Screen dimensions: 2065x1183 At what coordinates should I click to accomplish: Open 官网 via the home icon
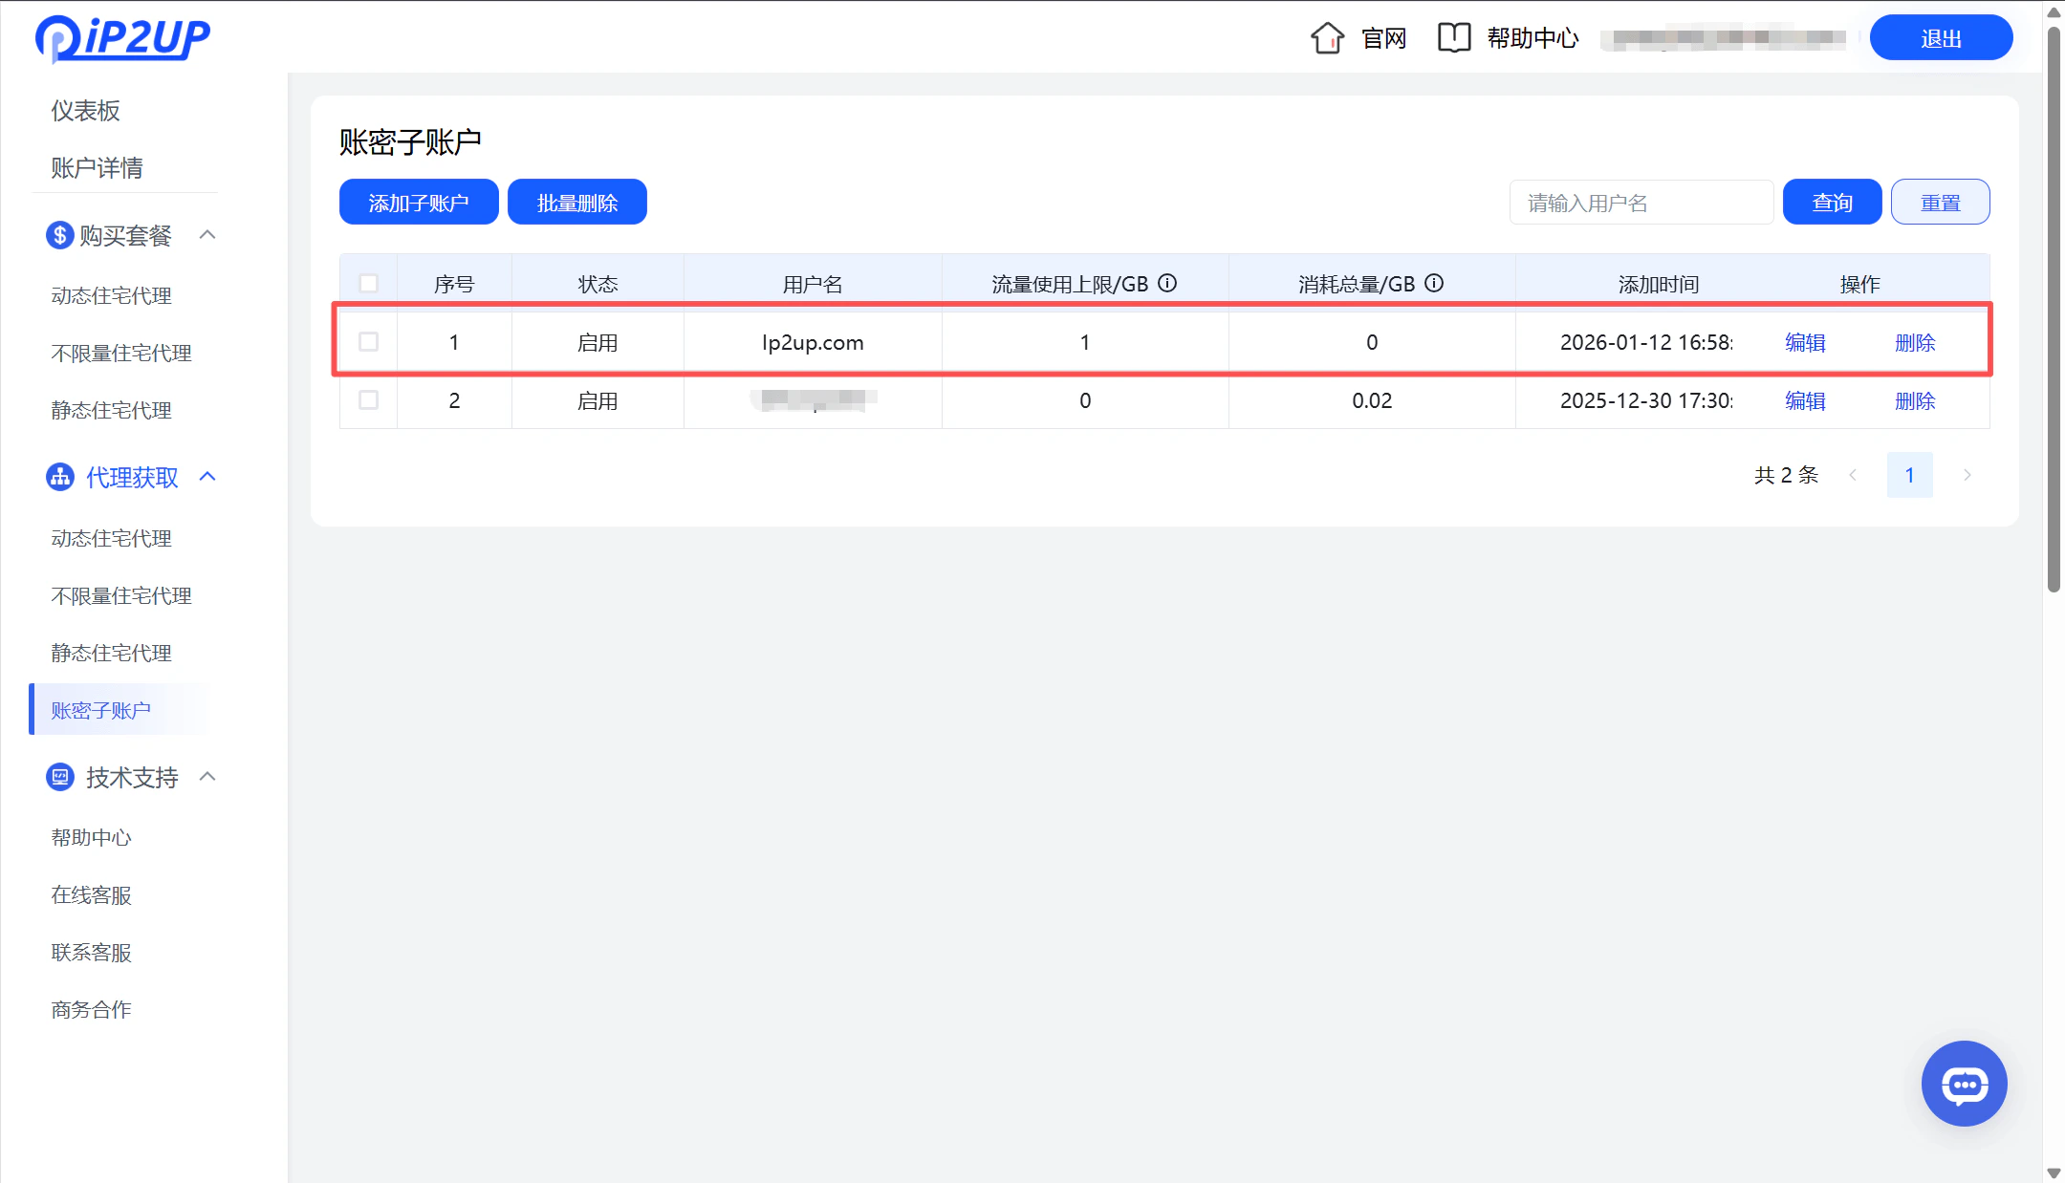point(1327,37)
